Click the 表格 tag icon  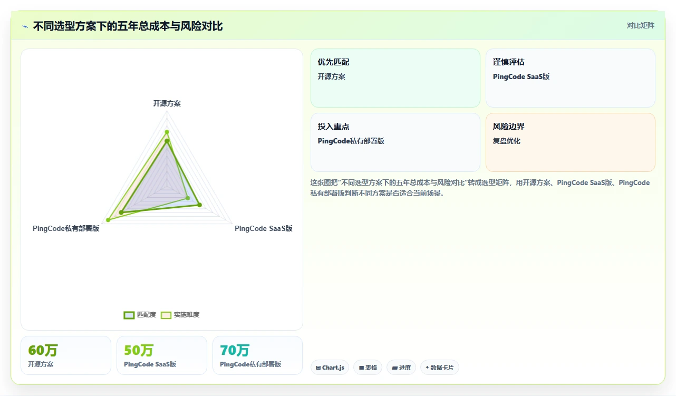362,368
